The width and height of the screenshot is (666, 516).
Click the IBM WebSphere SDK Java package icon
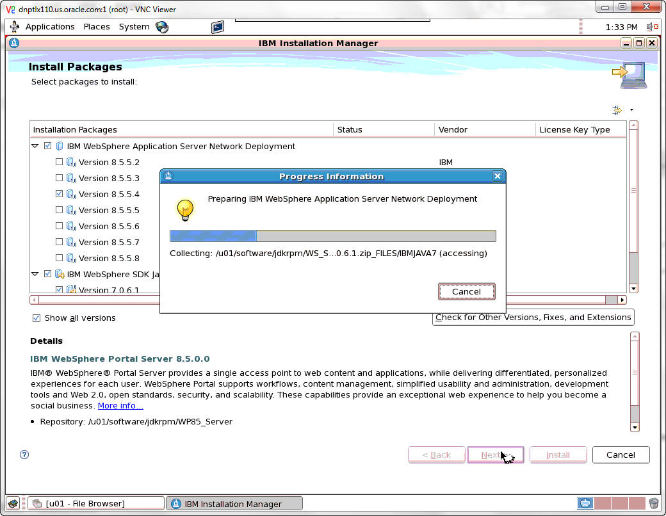click(x=60, y=275)
